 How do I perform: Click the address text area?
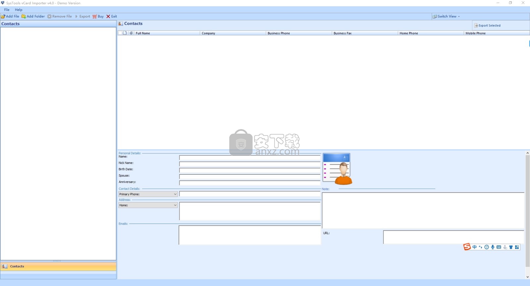250,211
